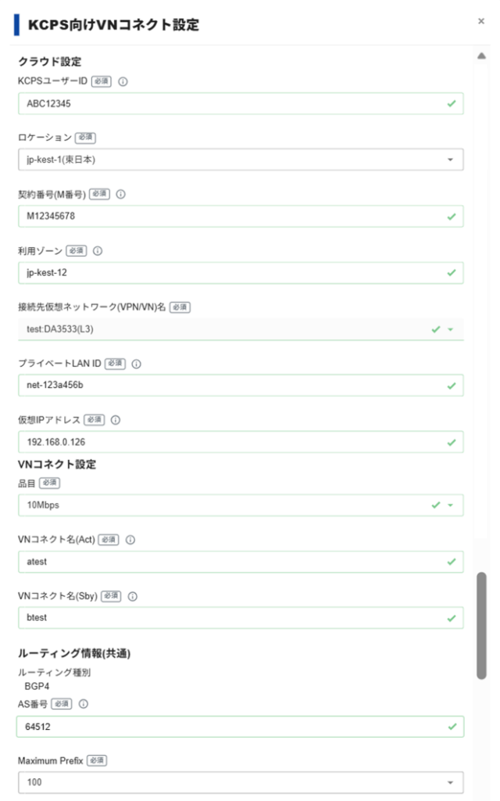Click the vertical scrollbar thumb
This screenshot has height=801, width=500.
pos(481,626)
